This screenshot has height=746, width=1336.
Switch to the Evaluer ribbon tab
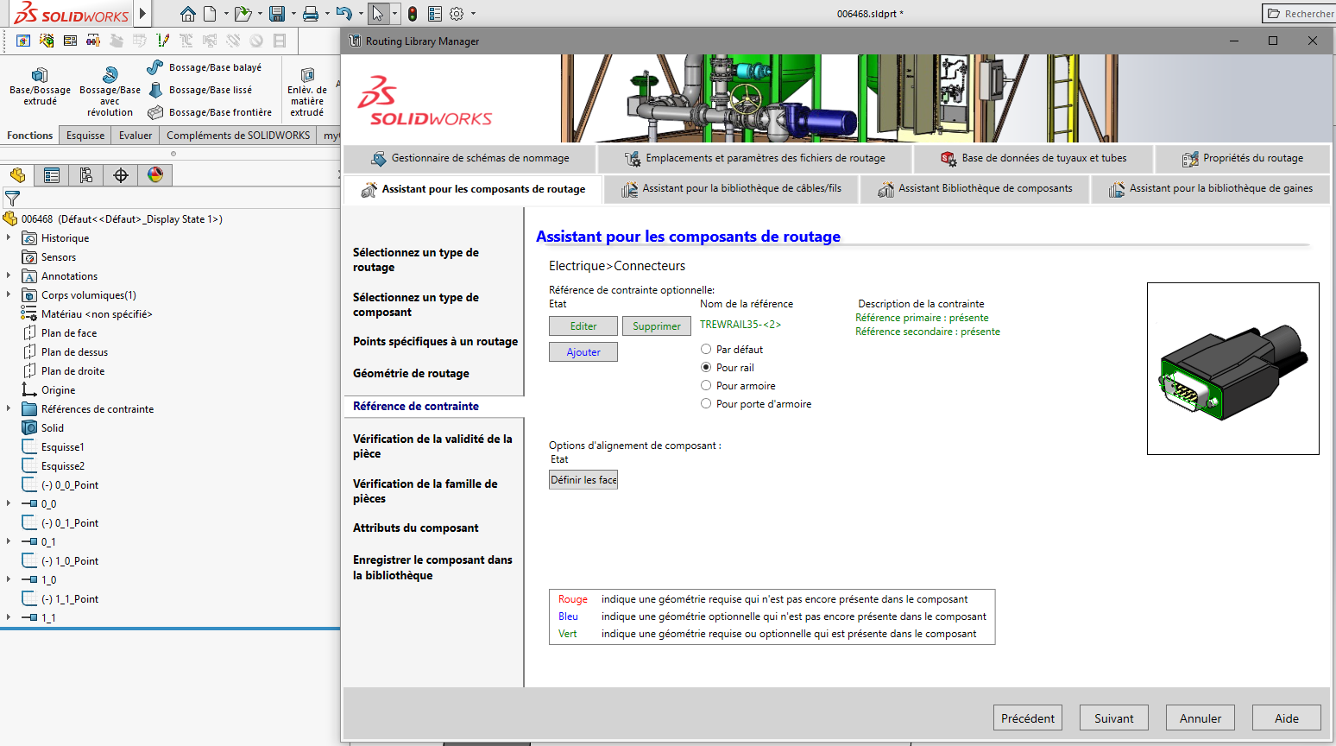point(135,136)
